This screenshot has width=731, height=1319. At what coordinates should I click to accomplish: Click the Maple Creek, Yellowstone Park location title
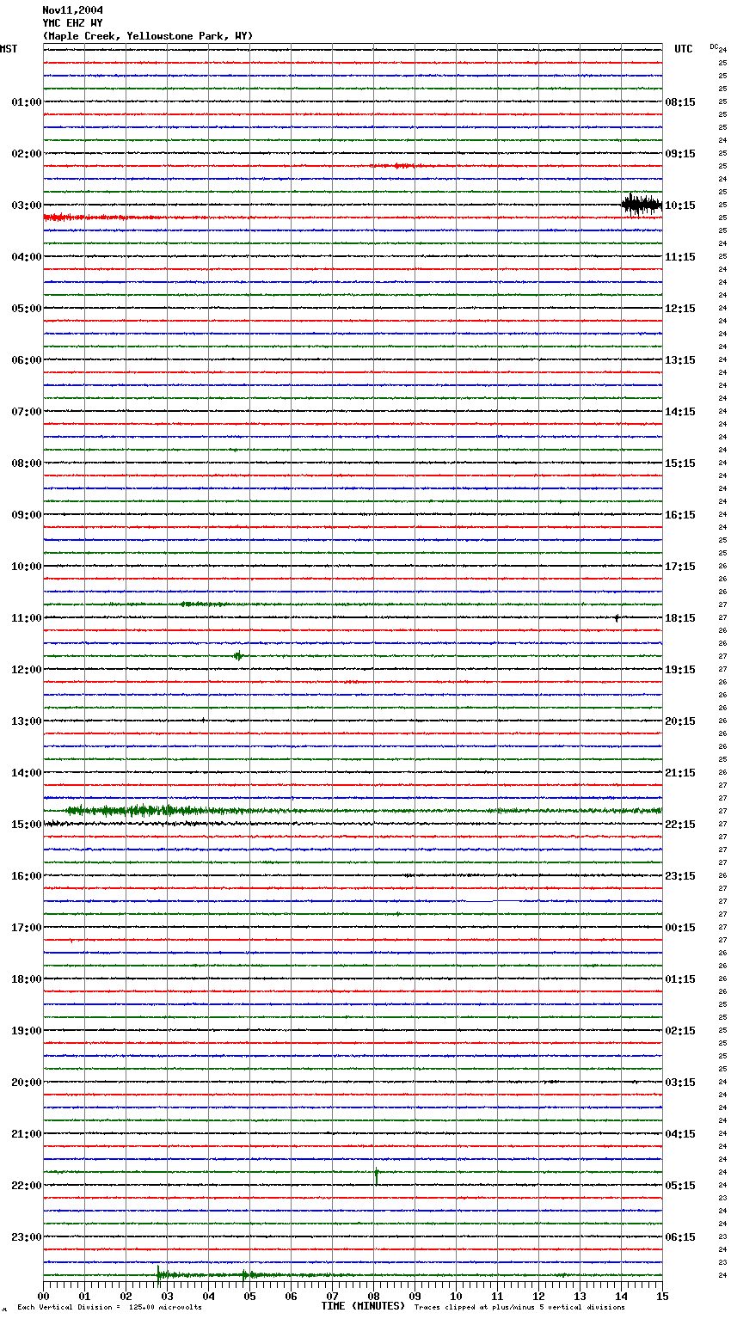coord(148,36)
